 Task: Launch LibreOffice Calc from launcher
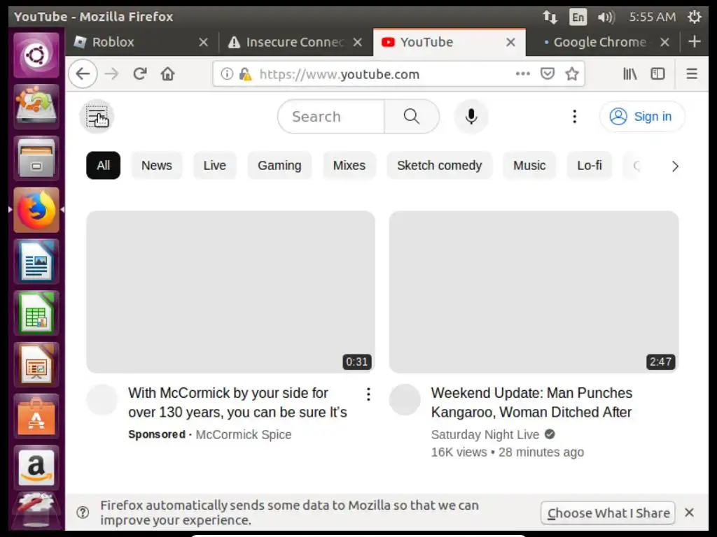[x=36, y=313]
